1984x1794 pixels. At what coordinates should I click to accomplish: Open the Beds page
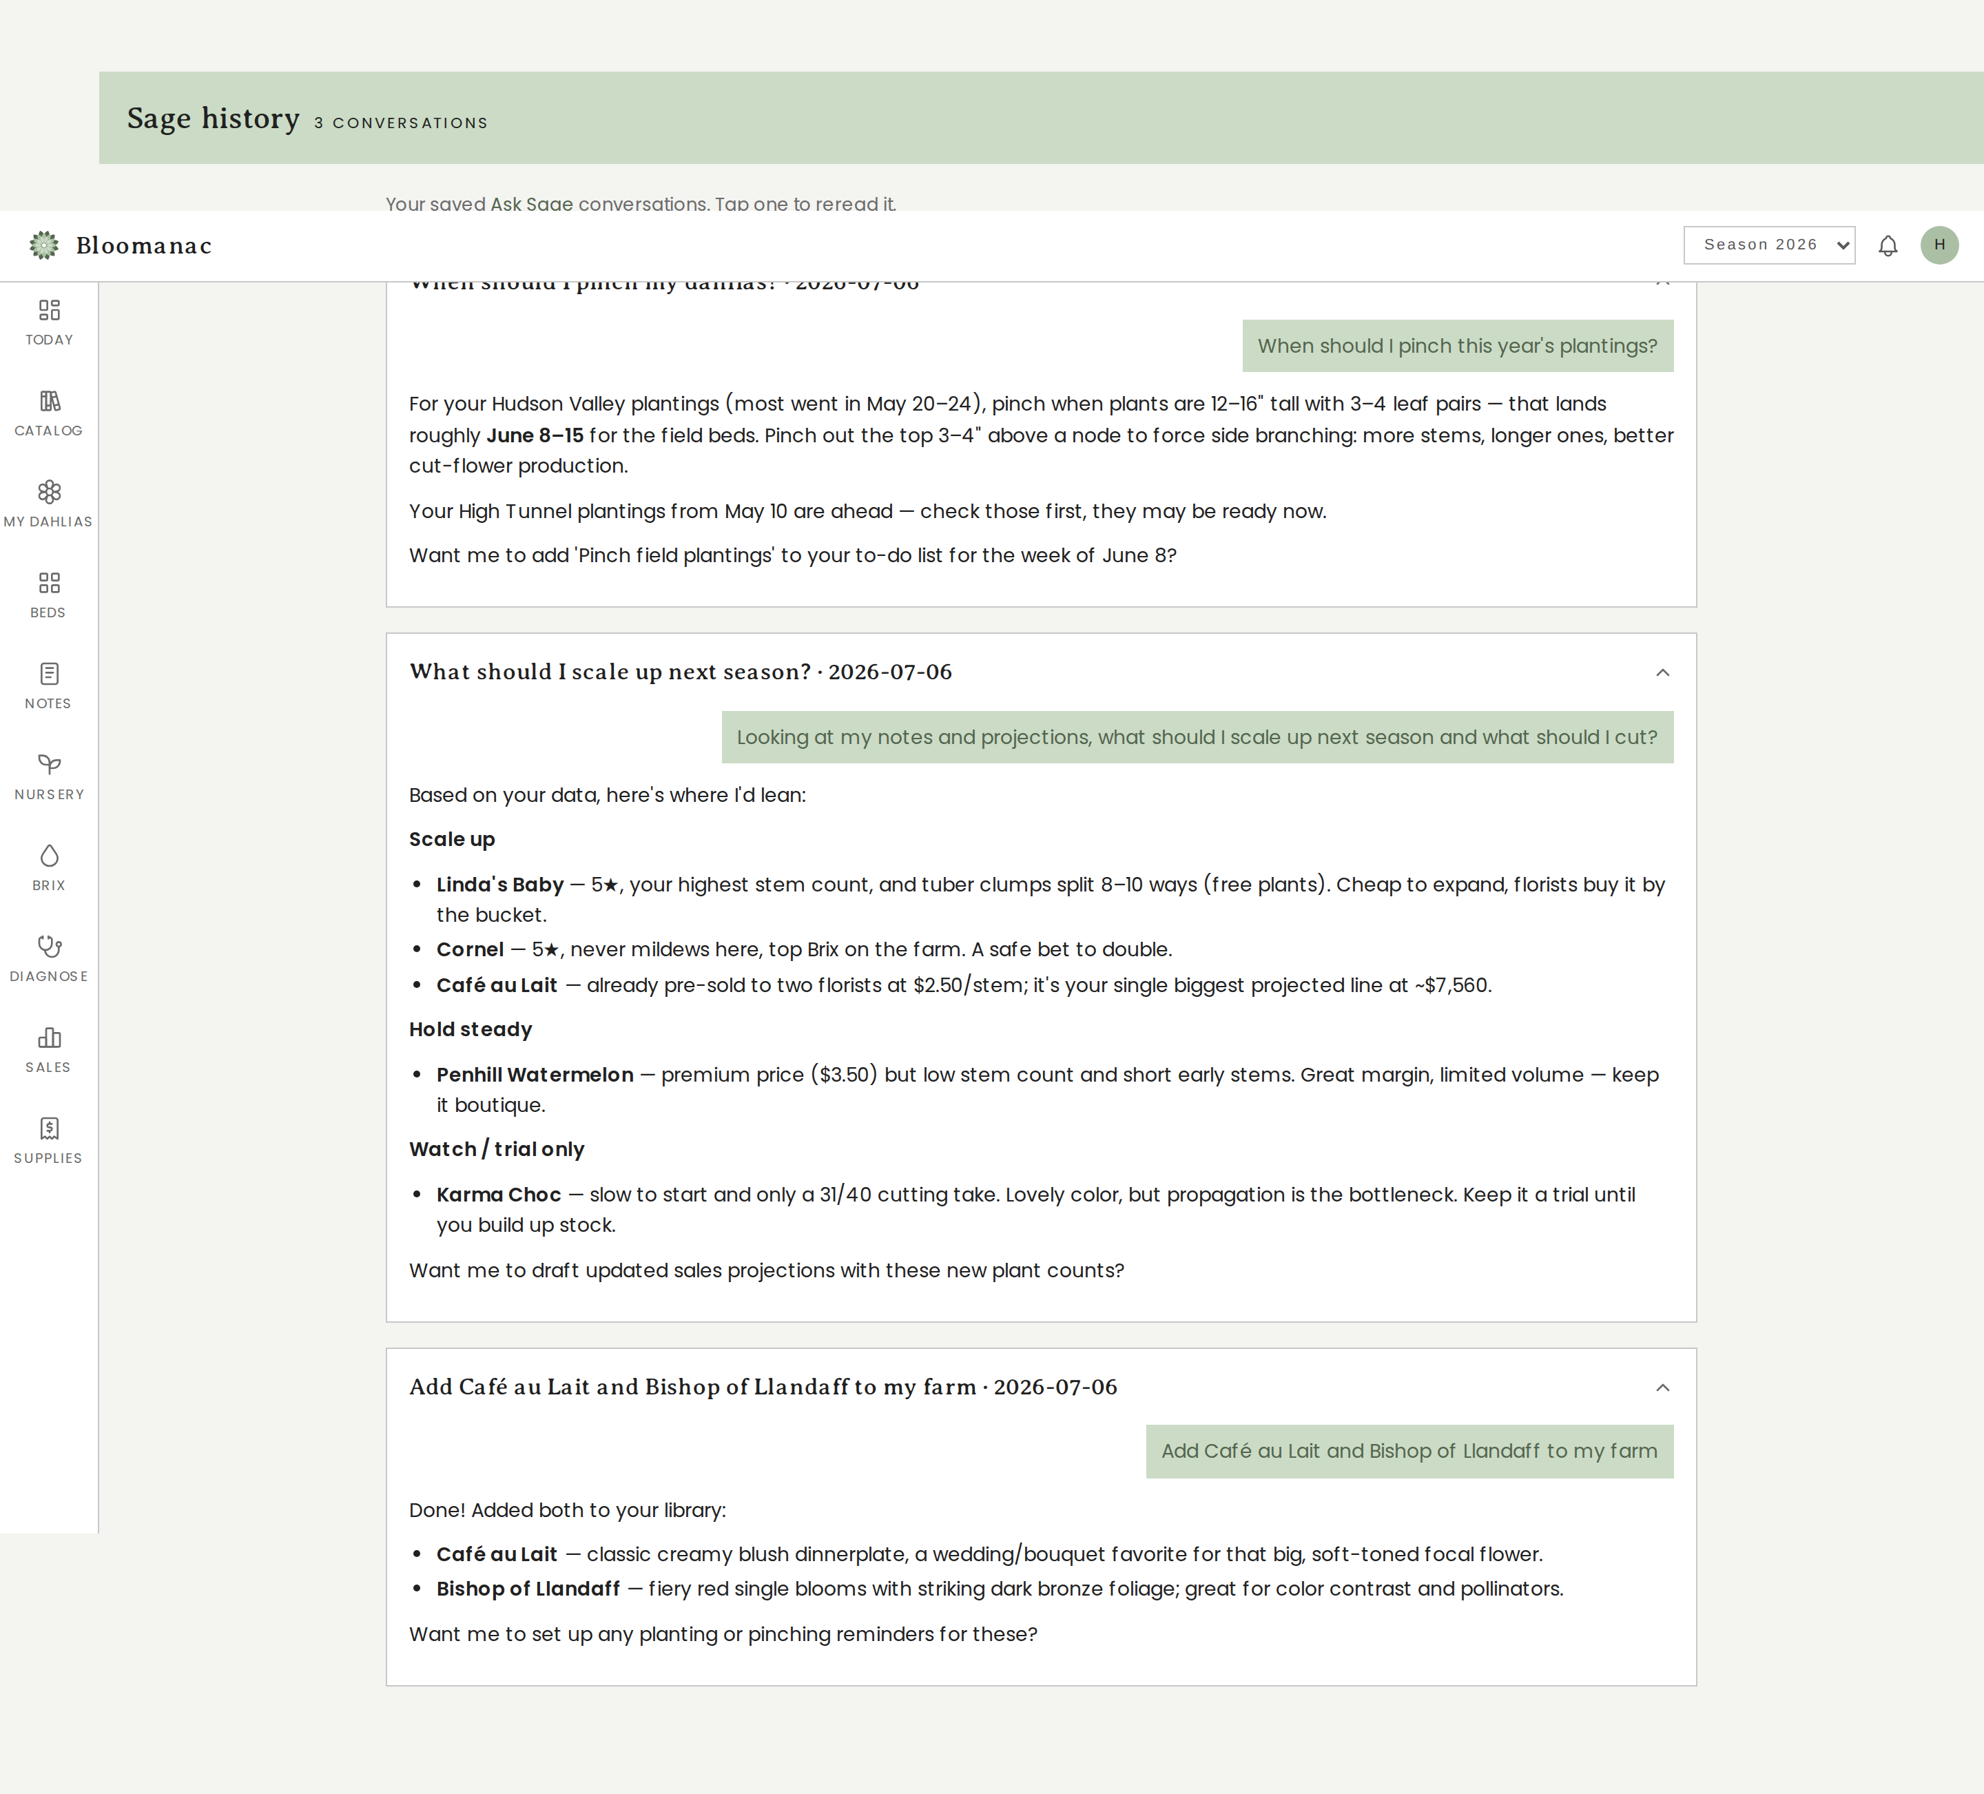tap(49, 595)
